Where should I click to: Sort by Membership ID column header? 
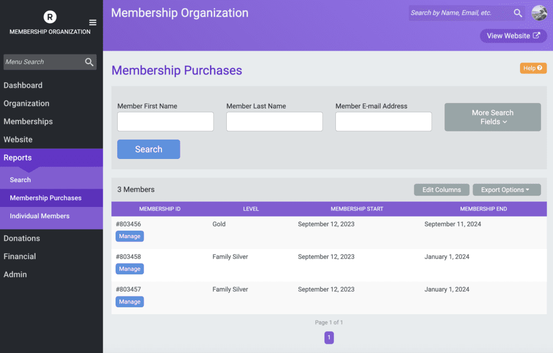tap(160, 209)
